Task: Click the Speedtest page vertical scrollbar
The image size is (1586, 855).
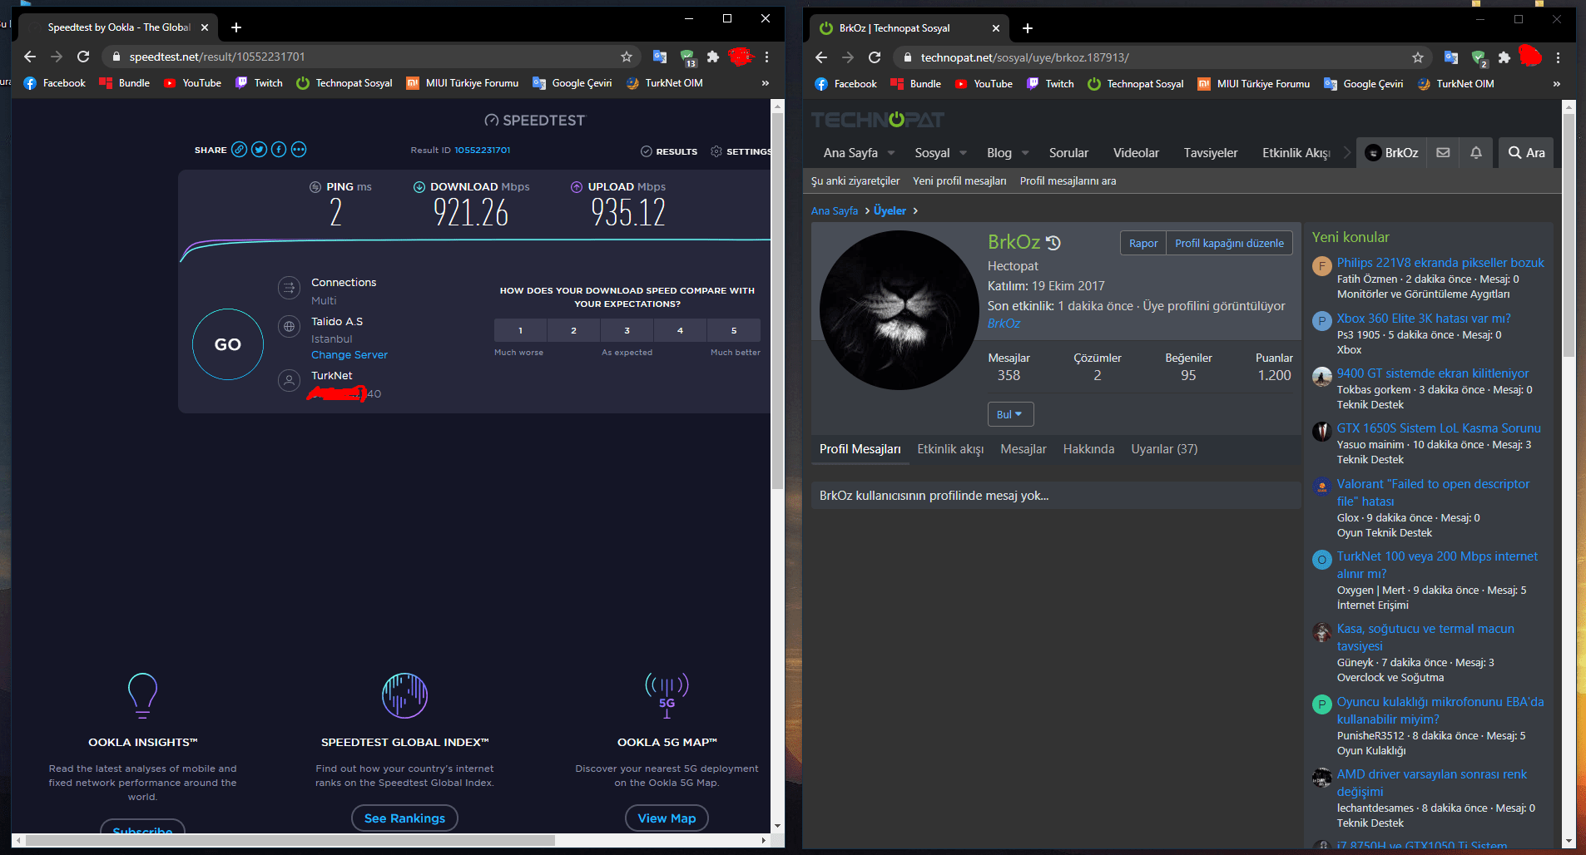Action: (778, 299)
